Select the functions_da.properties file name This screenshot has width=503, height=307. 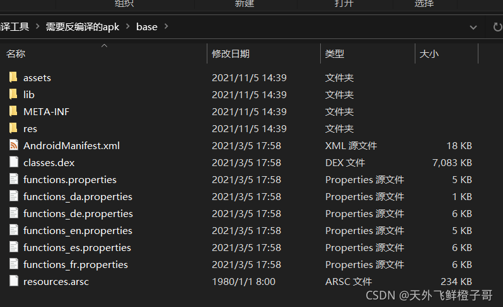[x=78, y=196]
